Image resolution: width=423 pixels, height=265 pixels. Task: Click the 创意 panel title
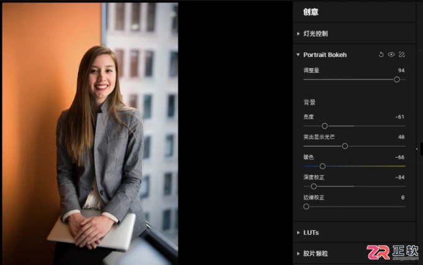point(311,12)
